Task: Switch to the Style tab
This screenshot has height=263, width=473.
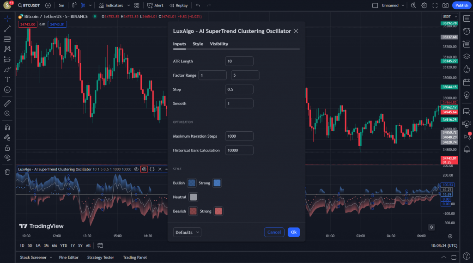Action: tap(198, 44)
